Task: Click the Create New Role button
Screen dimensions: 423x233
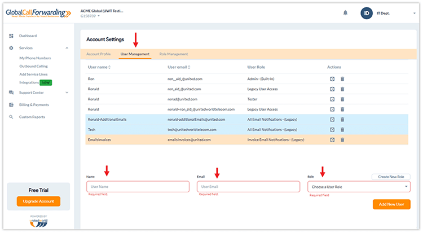Action: (x=391, y=177)
